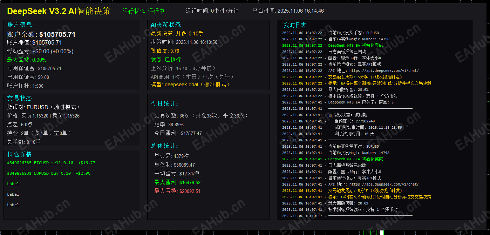The height and width of the screenshot is (235, 490).
Task: Click the 模型: deepseek-chat line
Action: (191, 84)
